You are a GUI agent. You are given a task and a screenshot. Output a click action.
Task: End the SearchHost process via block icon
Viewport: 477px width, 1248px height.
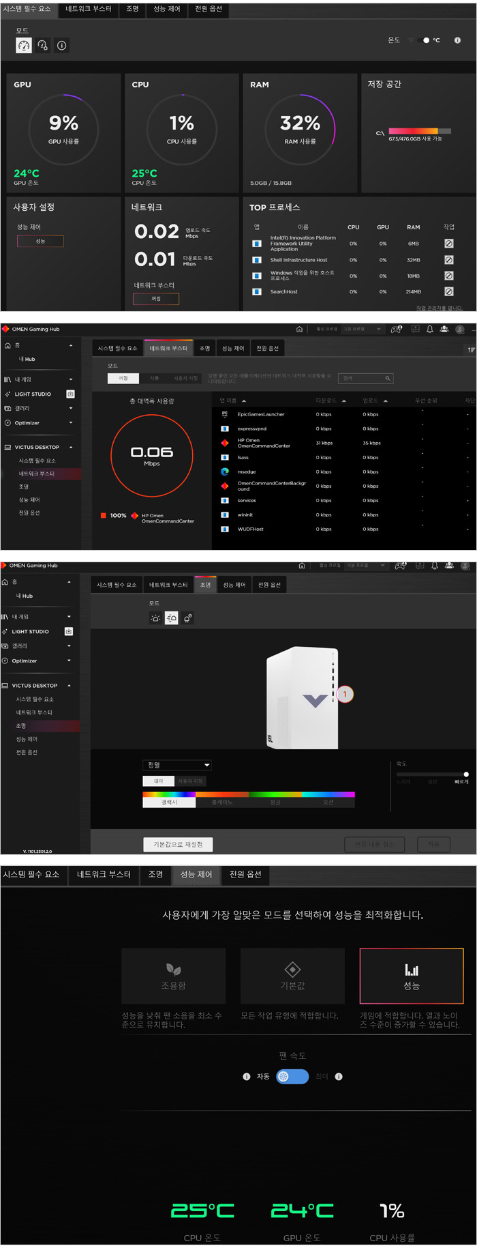click(x=448, y=291)
